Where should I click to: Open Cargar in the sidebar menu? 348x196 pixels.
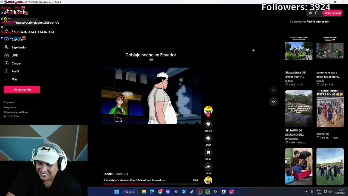tap(16, 63)
